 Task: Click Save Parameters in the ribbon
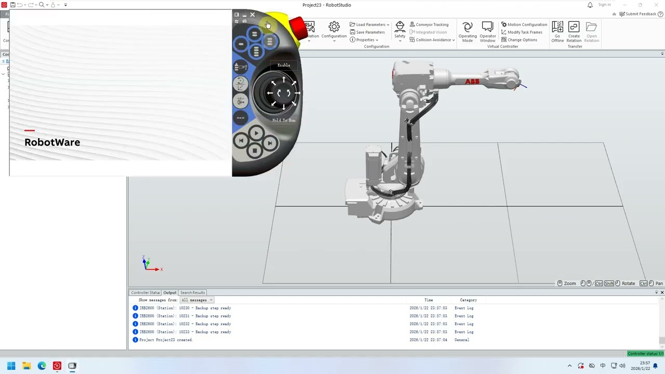click(x=367, y=32)
